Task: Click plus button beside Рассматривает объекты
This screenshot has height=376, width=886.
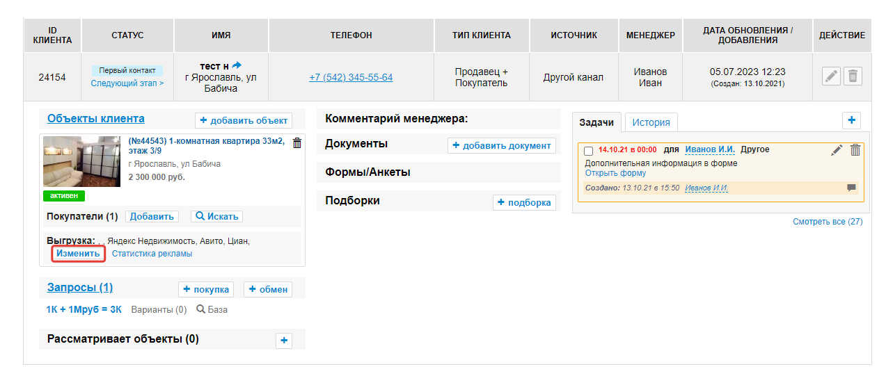Action: pos(284,341)
